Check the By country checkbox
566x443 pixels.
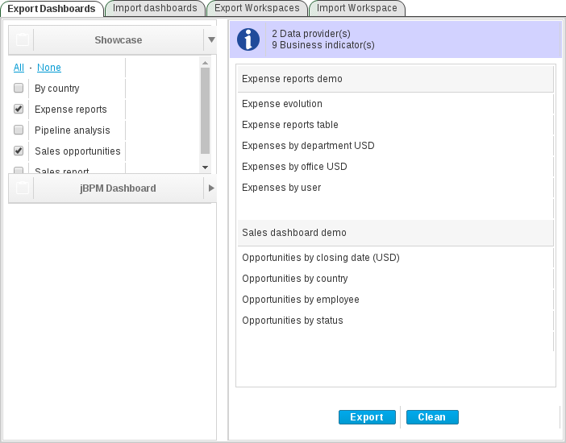tap(19, 88)
